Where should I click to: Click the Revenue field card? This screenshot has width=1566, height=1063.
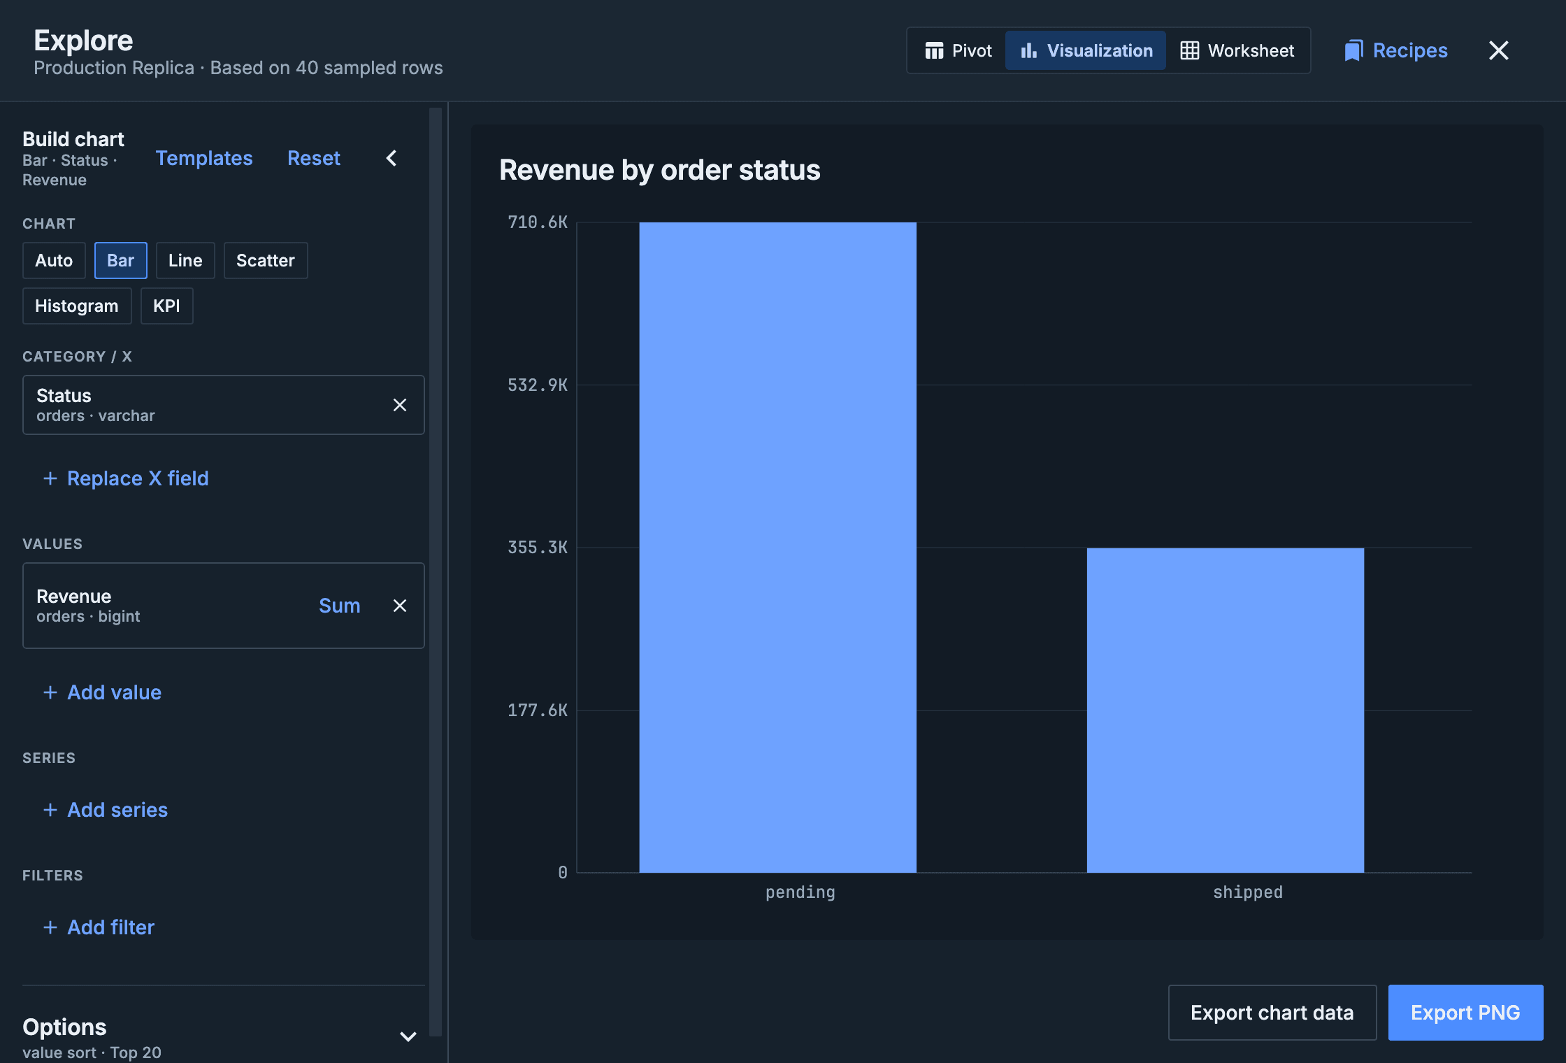point(224,606)
